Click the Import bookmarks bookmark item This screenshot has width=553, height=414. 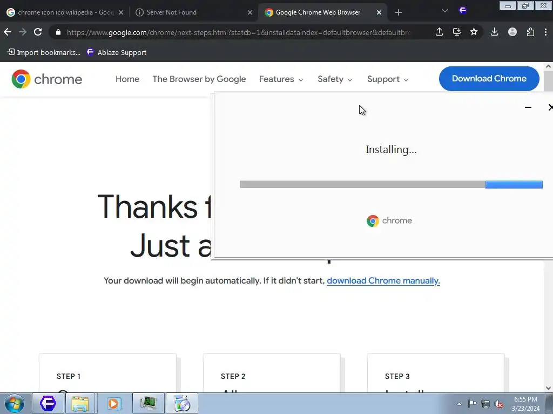click(44, 52)
